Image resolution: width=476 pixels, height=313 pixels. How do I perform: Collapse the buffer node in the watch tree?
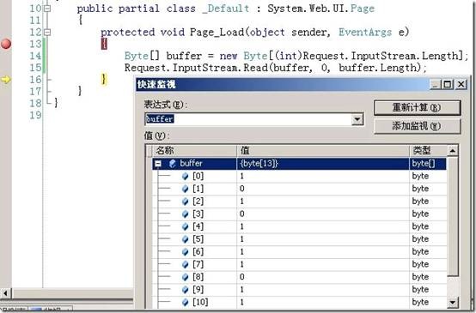point(158,164)
